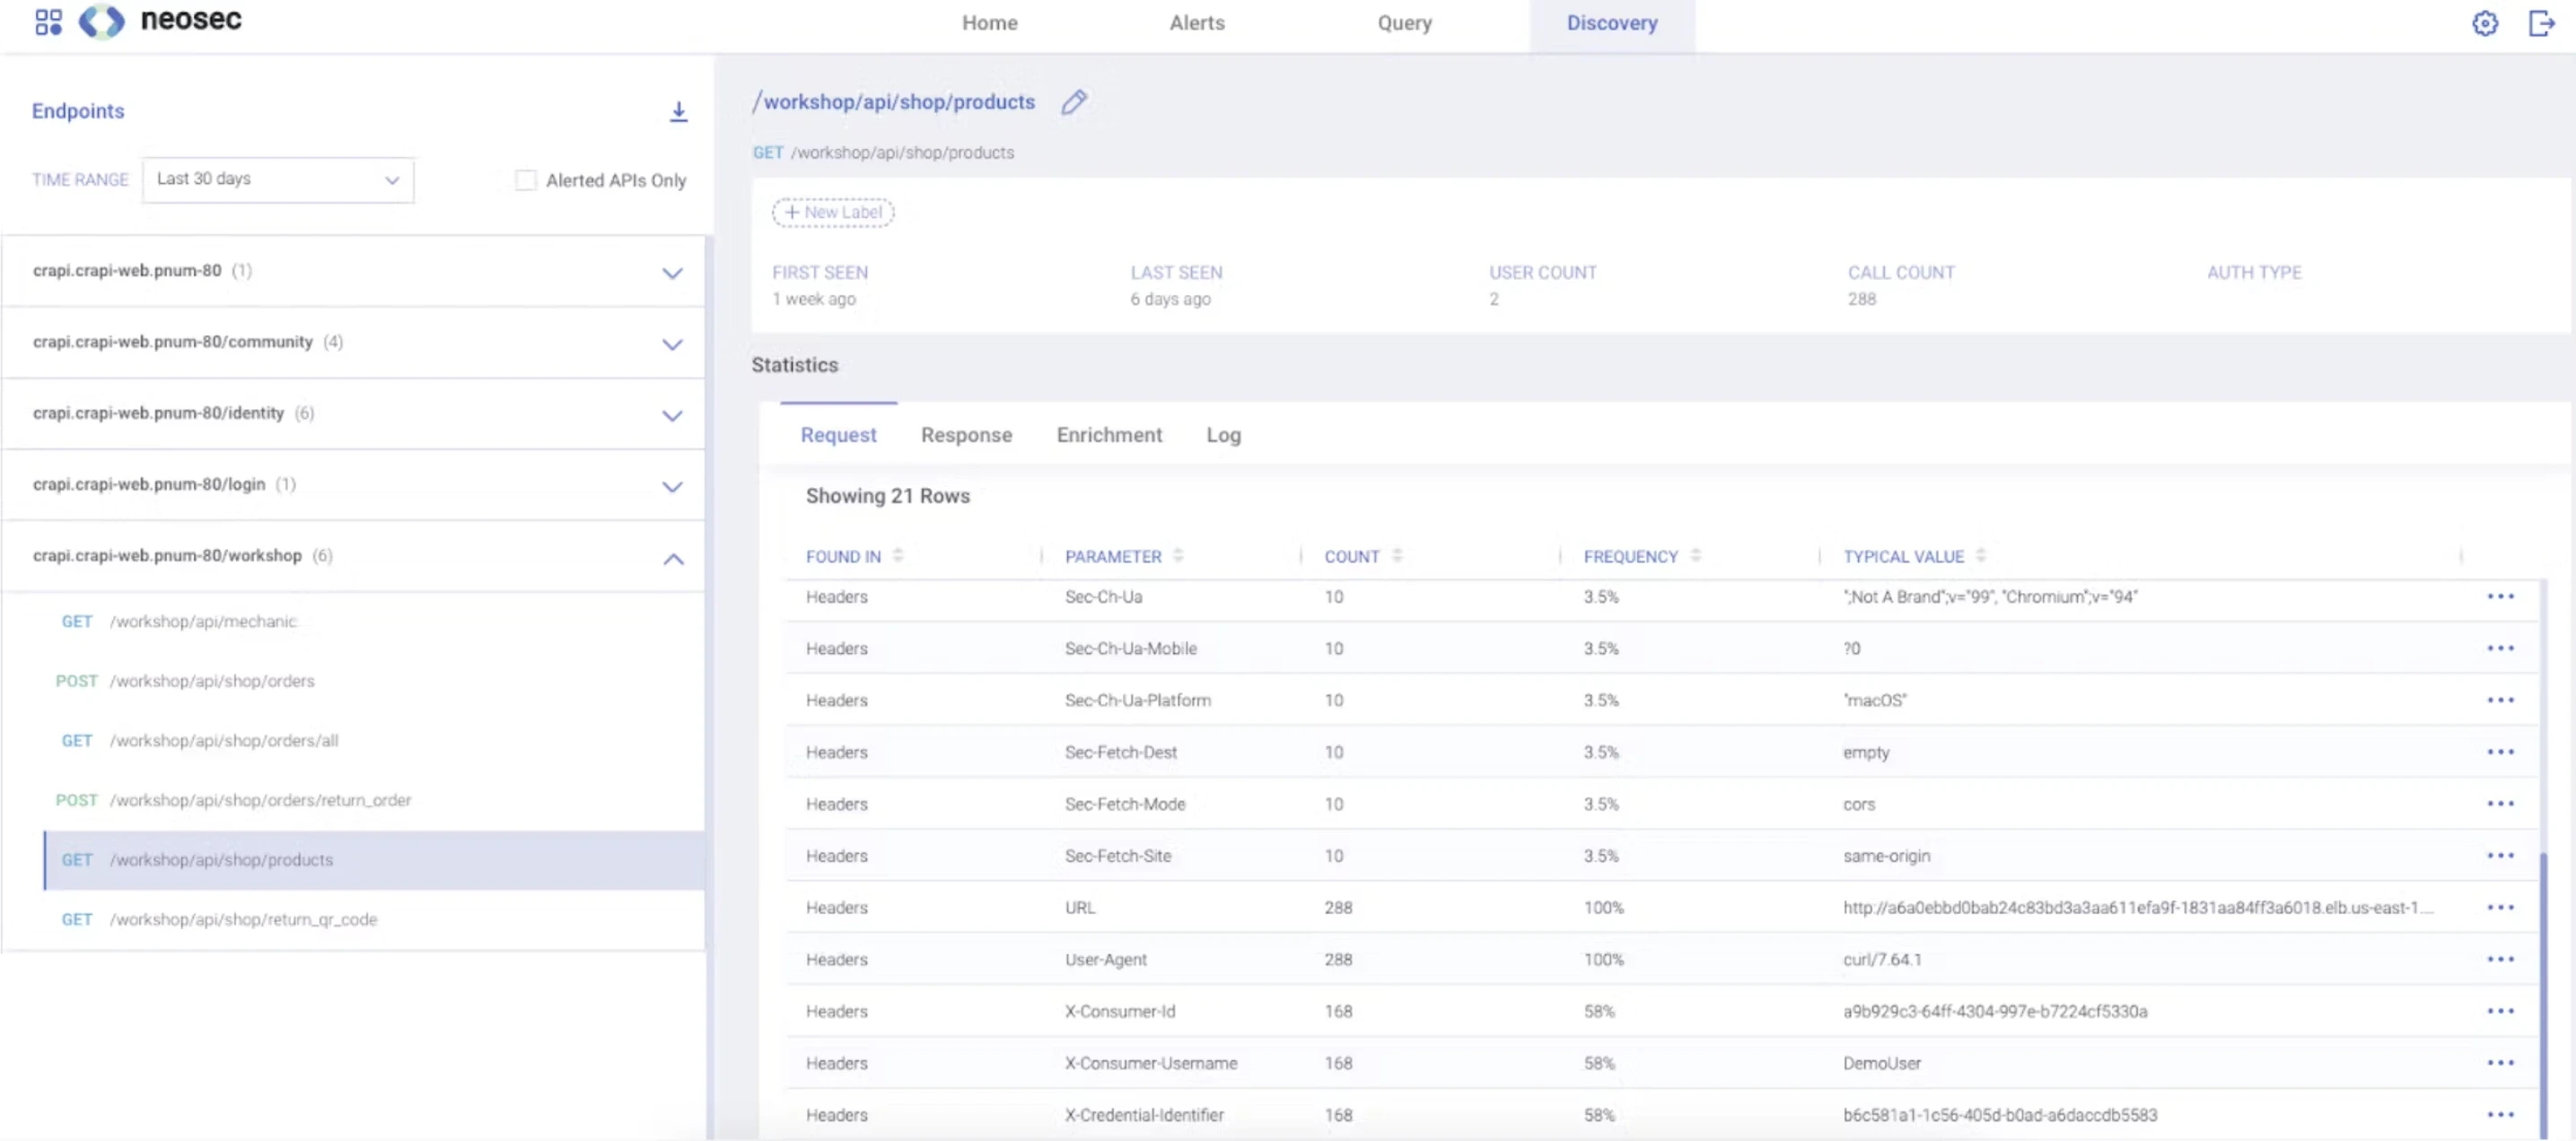This screenshot has height=1141, width=2576.
Task: Click the logout icon top-right
Action: coord(2542,23)
